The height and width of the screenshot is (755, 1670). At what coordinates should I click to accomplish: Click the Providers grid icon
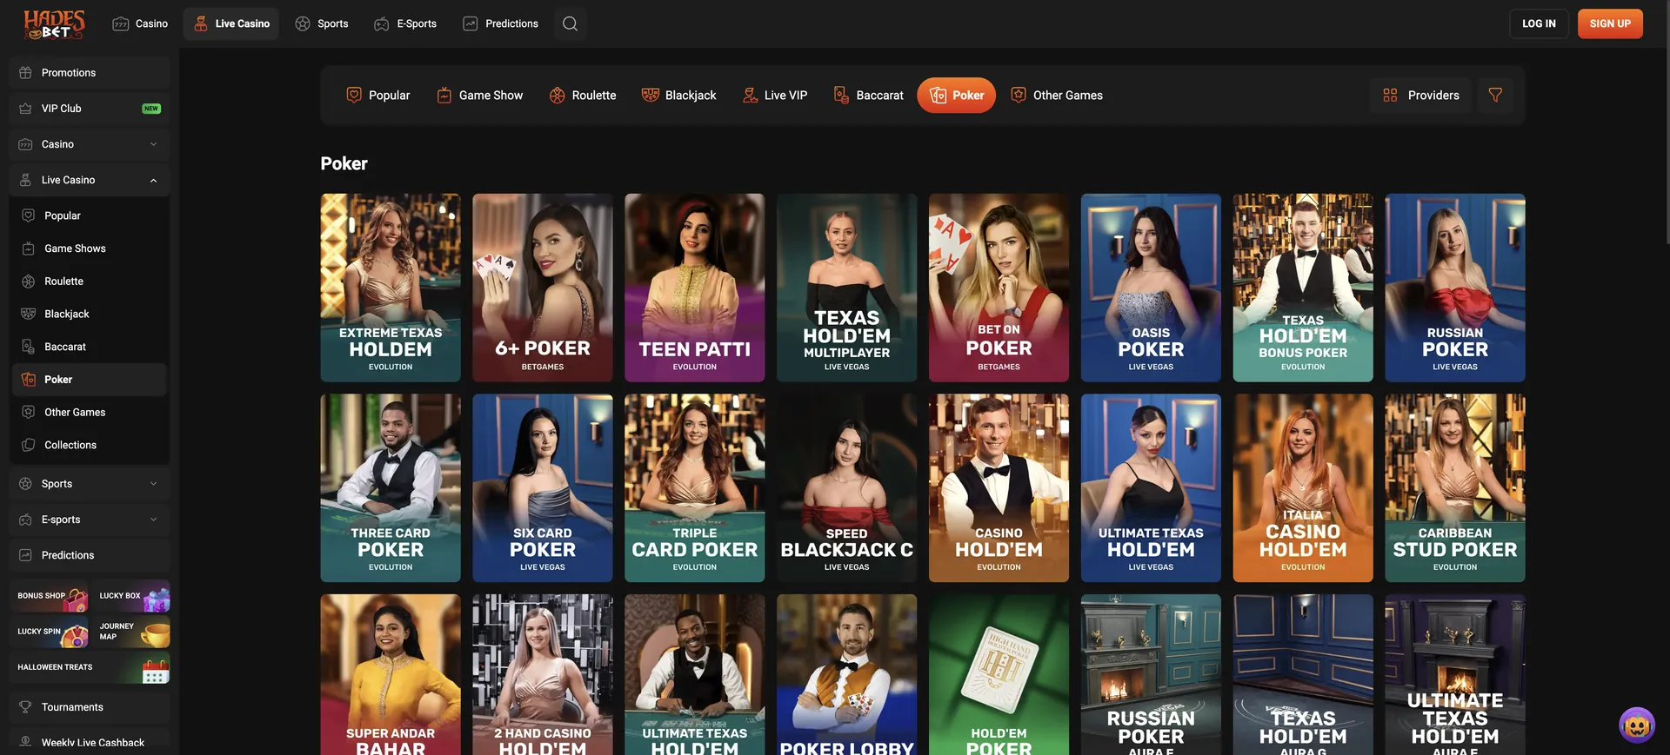pos(1390,95)
